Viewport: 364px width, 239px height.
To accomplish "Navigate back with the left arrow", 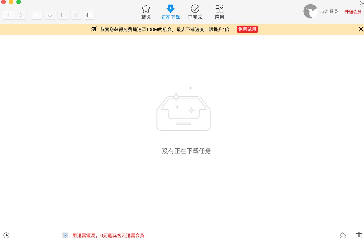I will pyautogui.click(x=9, y=15).
